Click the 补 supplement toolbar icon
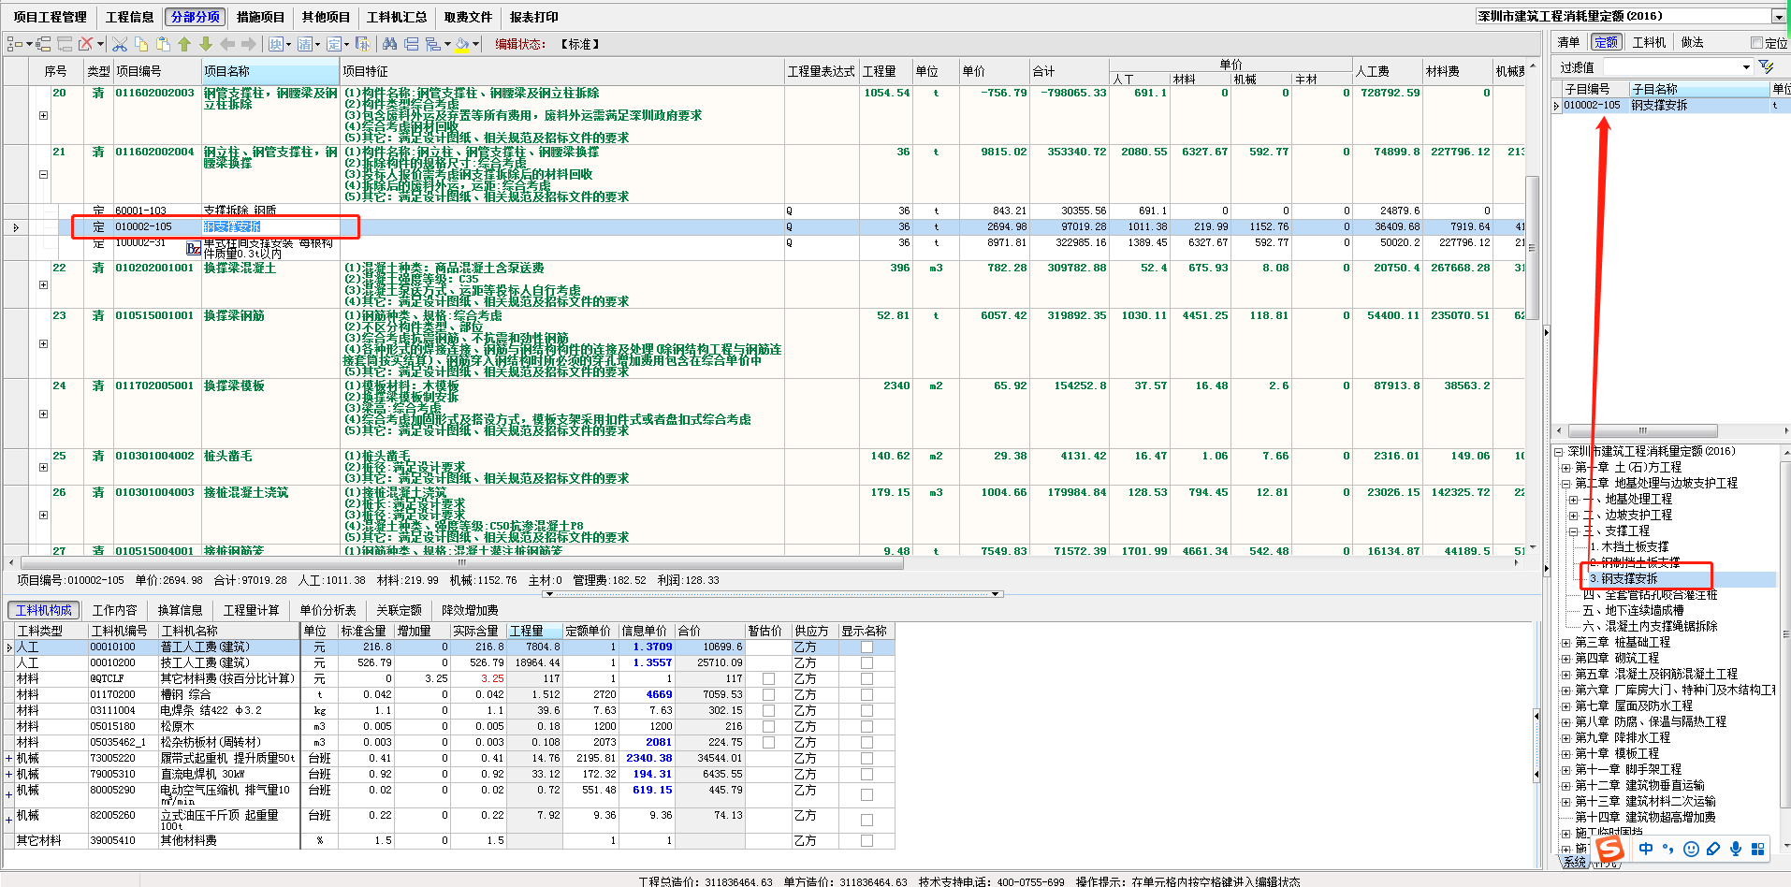Viewport: 1791px width, 887px height. click(x=363, y=44)
